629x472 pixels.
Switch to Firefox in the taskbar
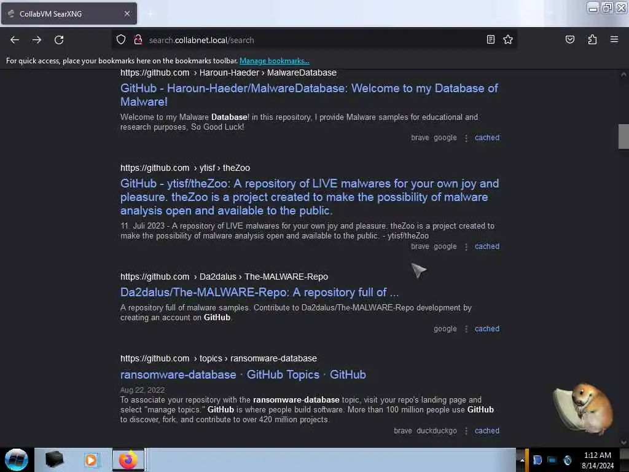point(128,460)
